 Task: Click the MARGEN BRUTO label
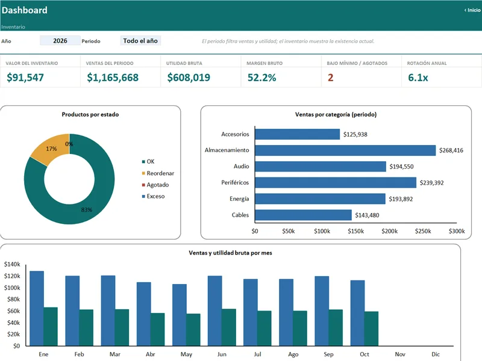(264, 63)
